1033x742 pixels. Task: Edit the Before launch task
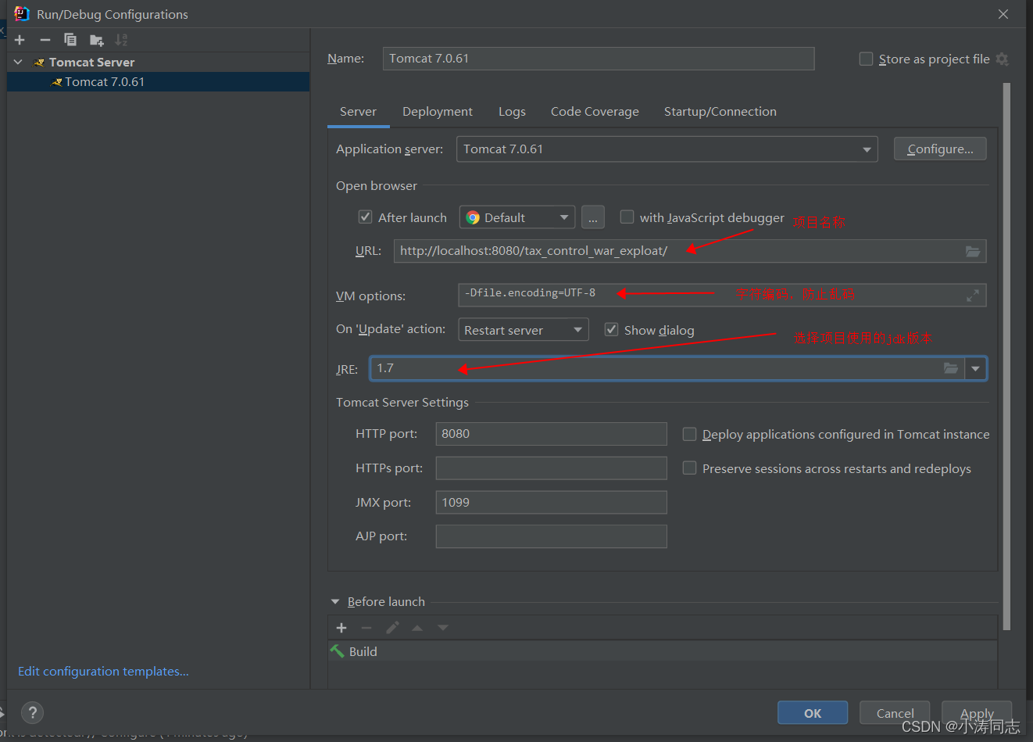392,628
